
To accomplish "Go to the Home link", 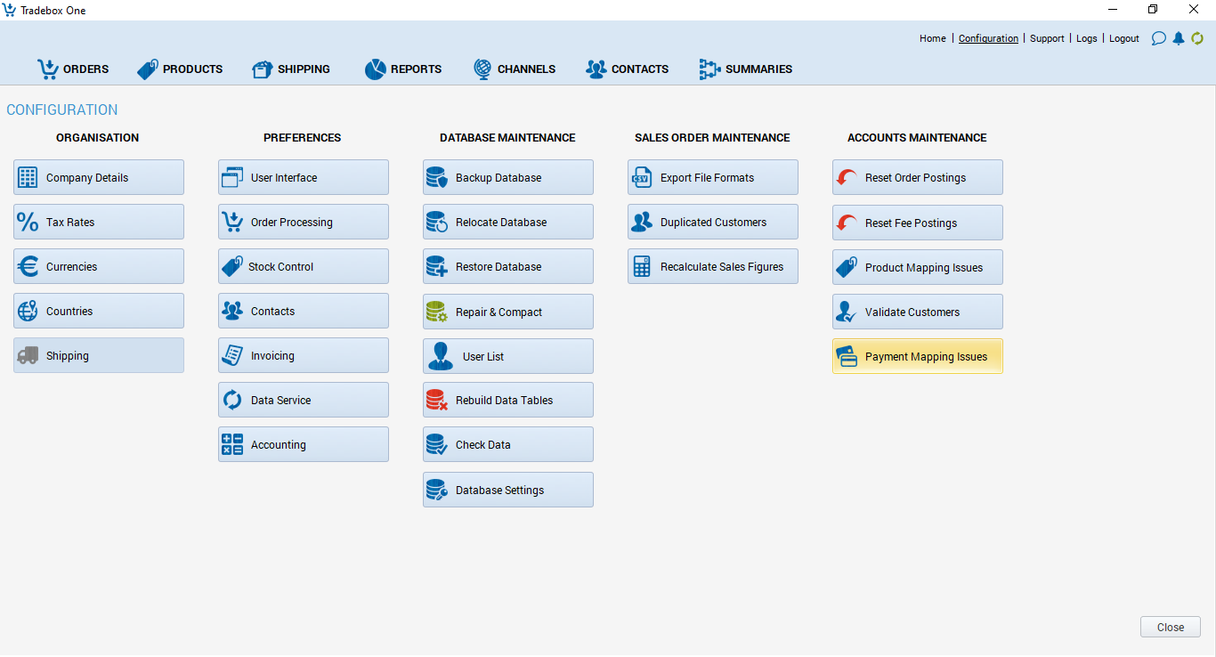I will [933, 38].
